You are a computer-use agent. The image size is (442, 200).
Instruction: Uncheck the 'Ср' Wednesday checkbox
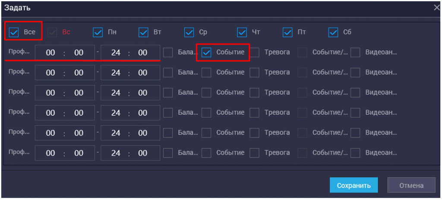coord(189,32)
